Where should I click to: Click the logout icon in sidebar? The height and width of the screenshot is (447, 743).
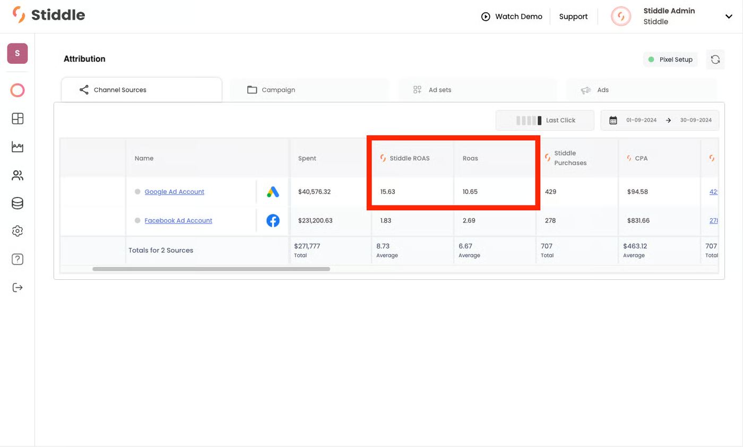point(18,288)
